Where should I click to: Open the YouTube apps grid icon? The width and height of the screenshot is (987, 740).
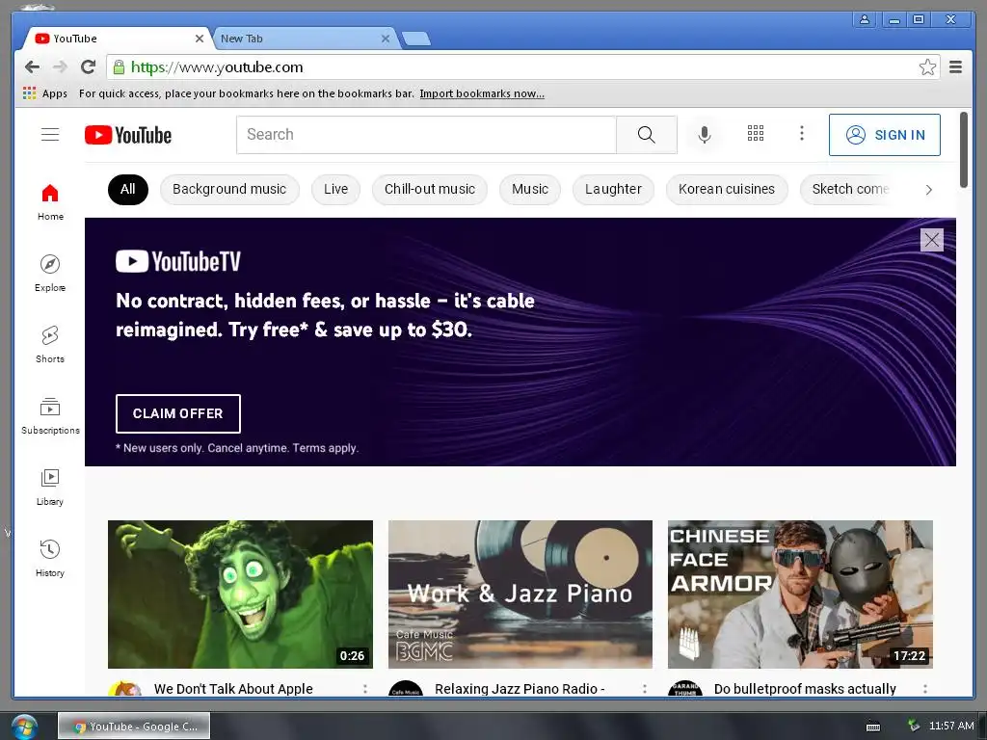[x=756, y=133]
